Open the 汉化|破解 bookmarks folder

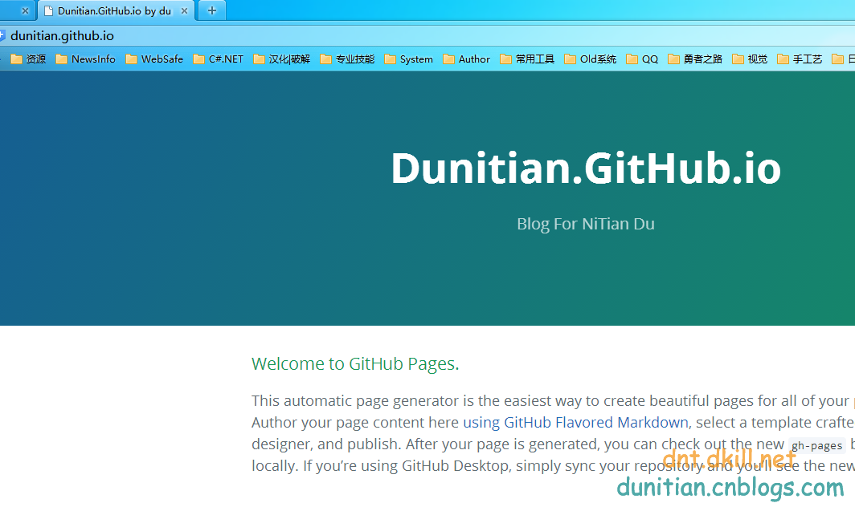pos(282,59)
